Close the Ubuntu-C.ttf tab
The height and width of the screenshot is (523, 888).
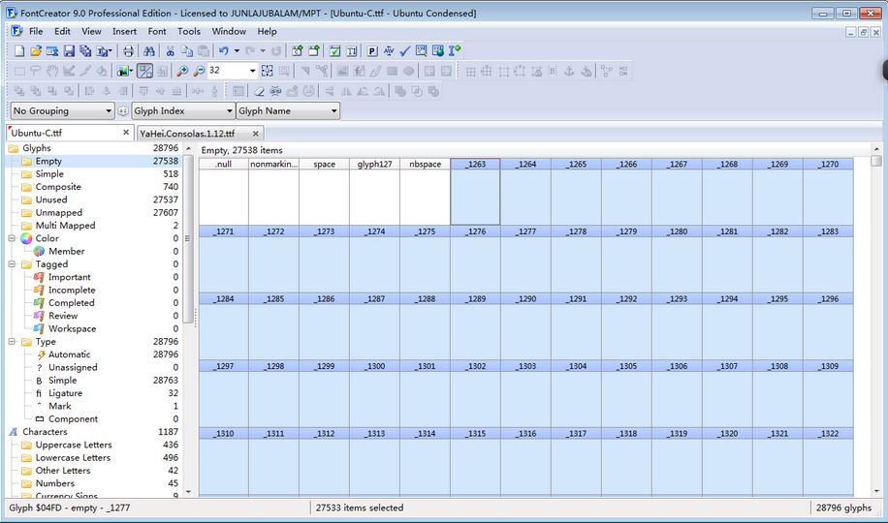[126, 133]
